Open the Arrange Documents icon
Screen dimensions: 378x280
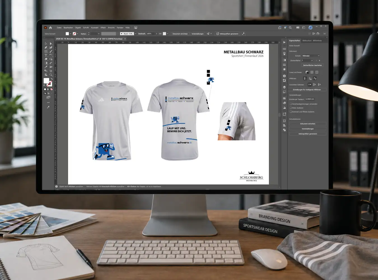point(298,27)
